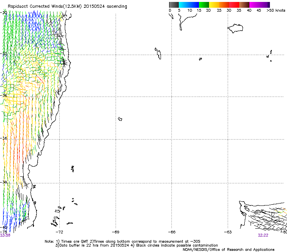
Task: Click the '-63' longitude label
Action: (228, 232)
